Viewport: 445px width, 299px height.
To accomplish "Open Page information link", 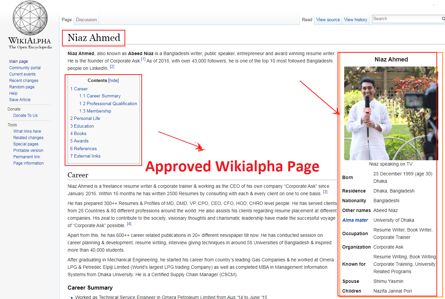I will click(29, 163).
